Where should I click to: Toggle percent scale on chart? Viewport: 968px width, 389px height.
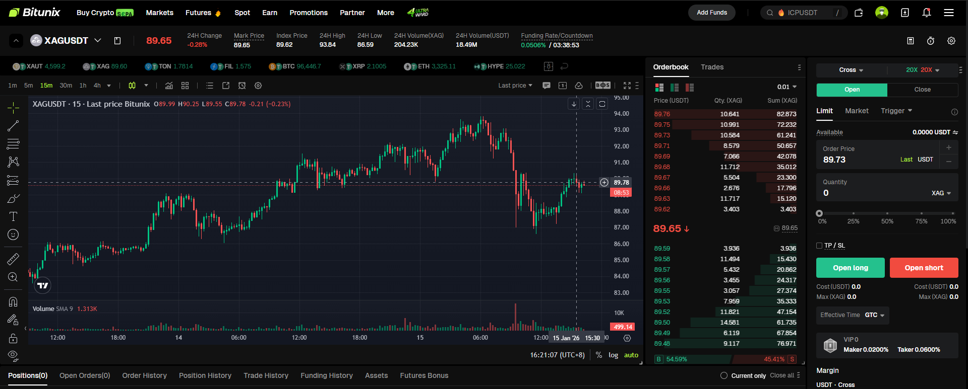(x=599, y=355)
